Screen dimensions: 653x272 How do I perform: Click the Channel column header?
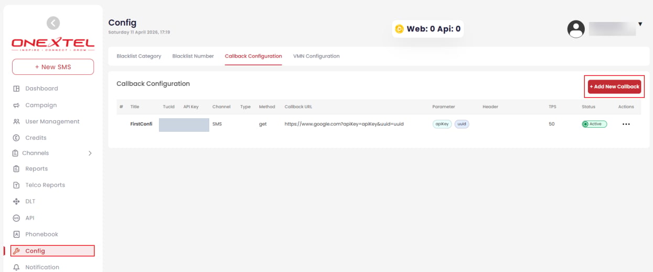221,107
